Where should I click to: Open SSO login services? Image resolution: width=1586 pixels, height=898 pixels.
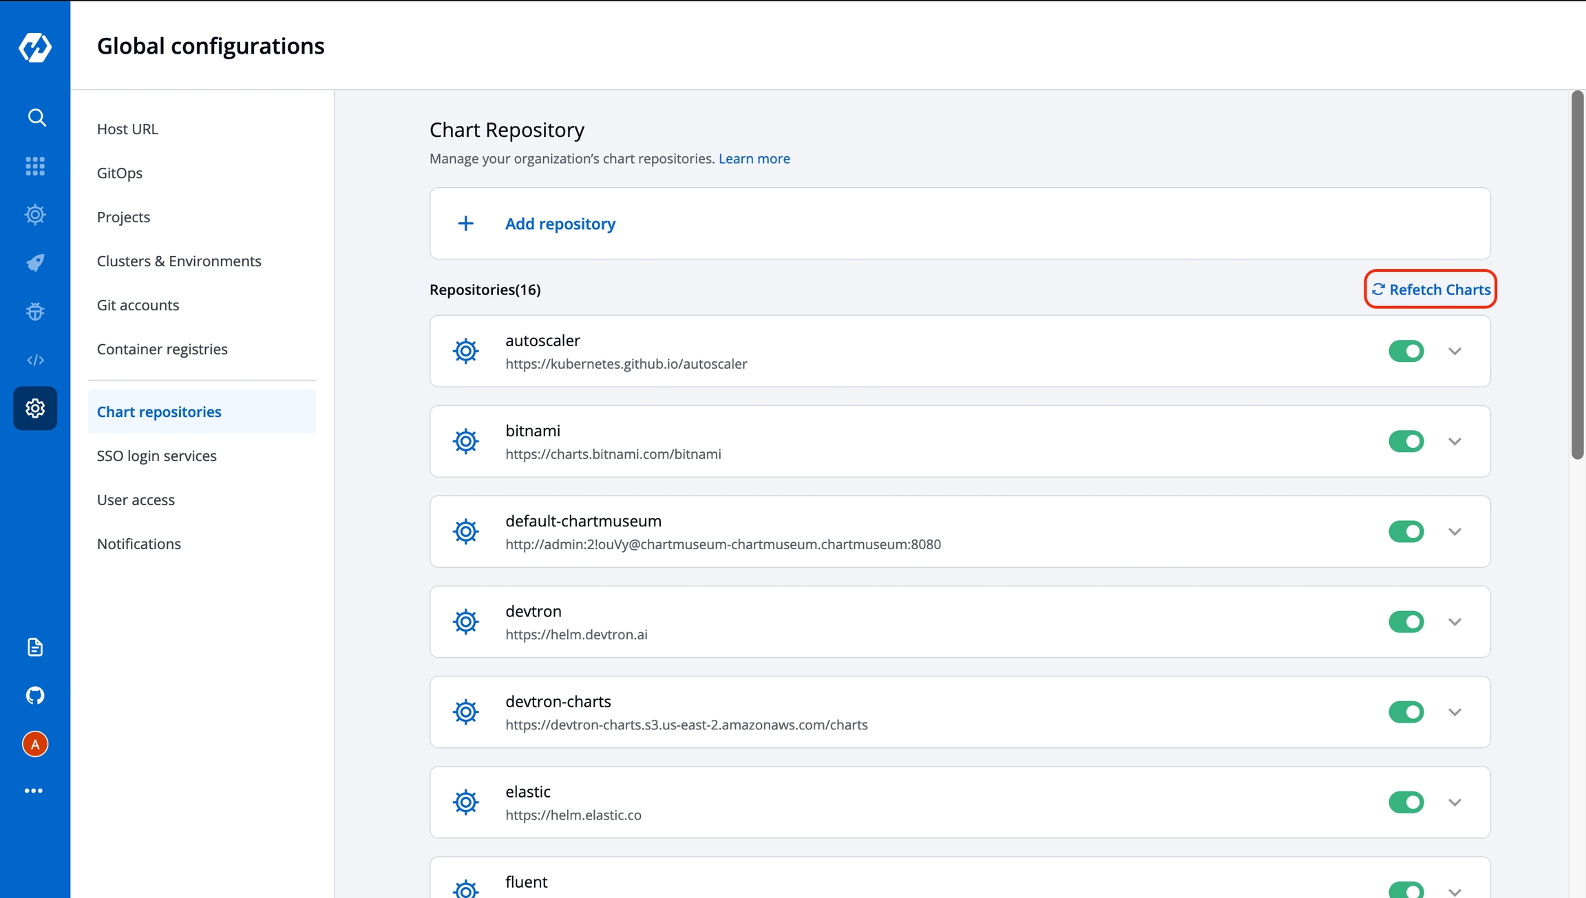(x=202, y=456)
